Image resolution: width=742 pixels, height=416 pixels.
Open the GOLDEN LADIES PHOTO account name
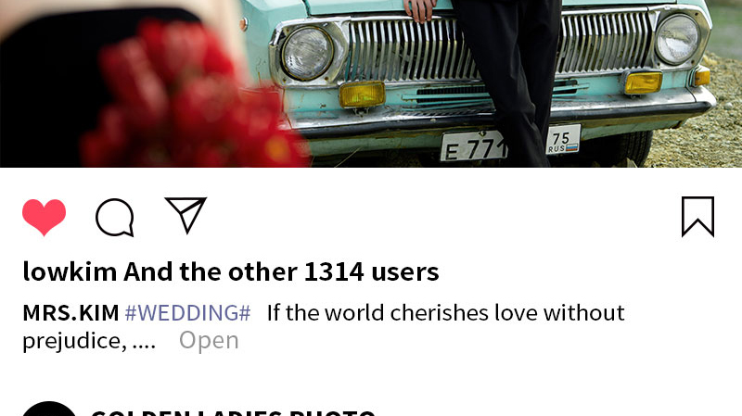tap(233, 412)
